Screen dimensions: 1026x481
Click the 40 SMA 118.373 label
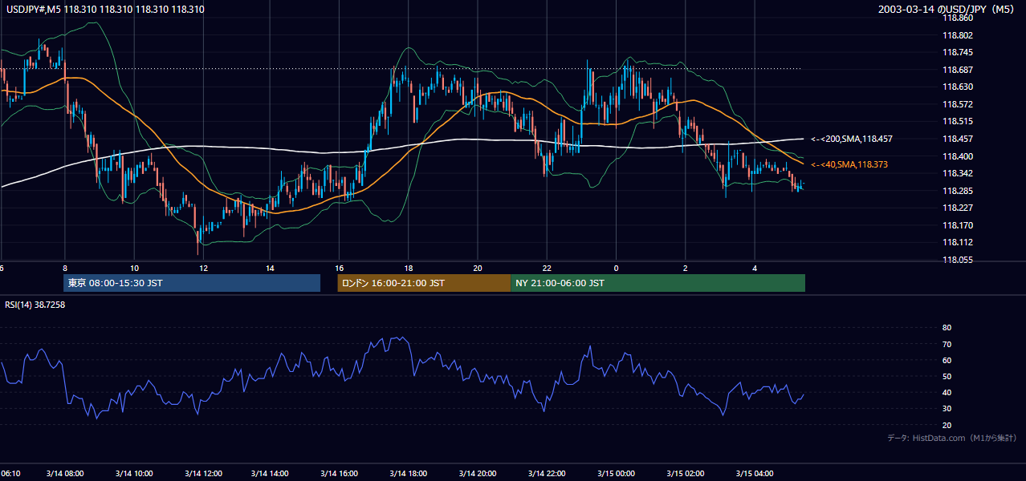click(849, 165)
